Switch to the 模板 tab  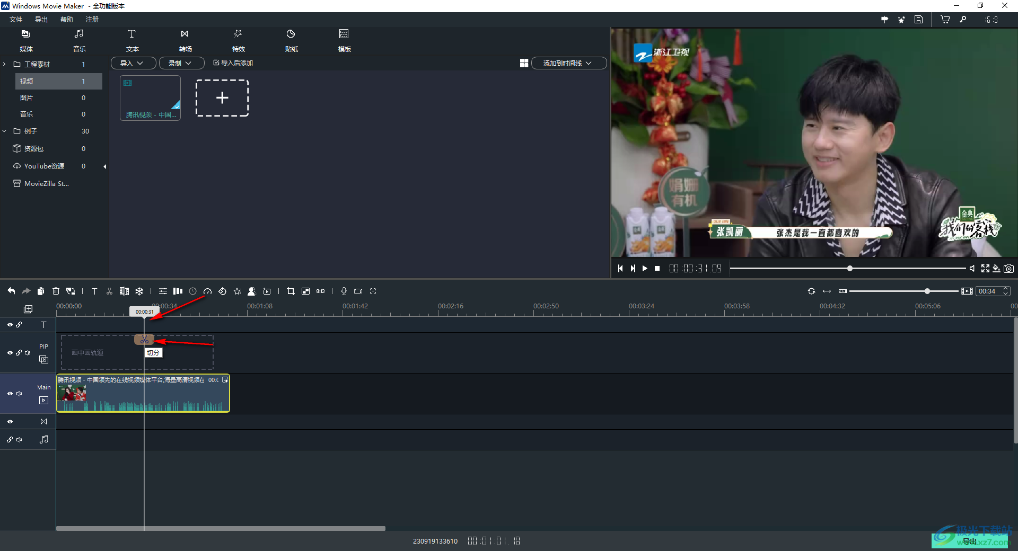(344, 41)
